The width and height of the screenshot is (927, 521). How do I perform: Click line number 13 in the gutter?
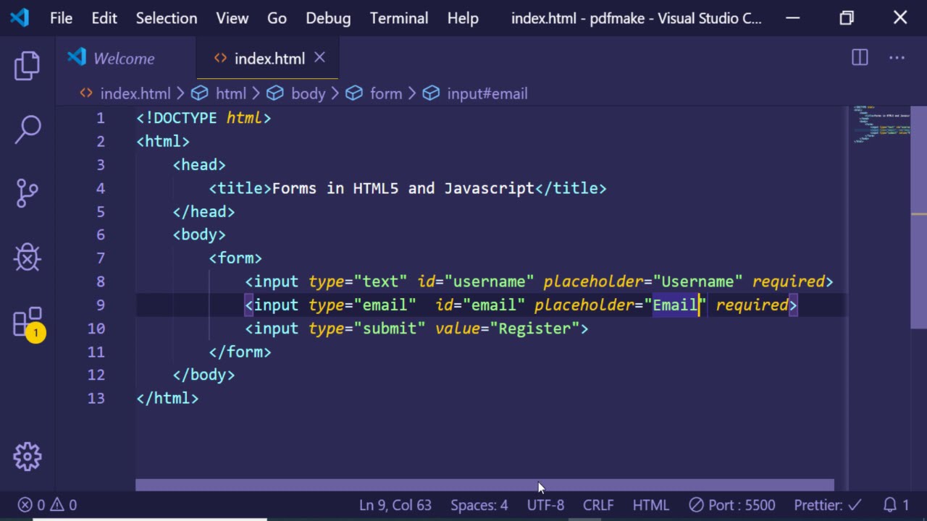96,399
